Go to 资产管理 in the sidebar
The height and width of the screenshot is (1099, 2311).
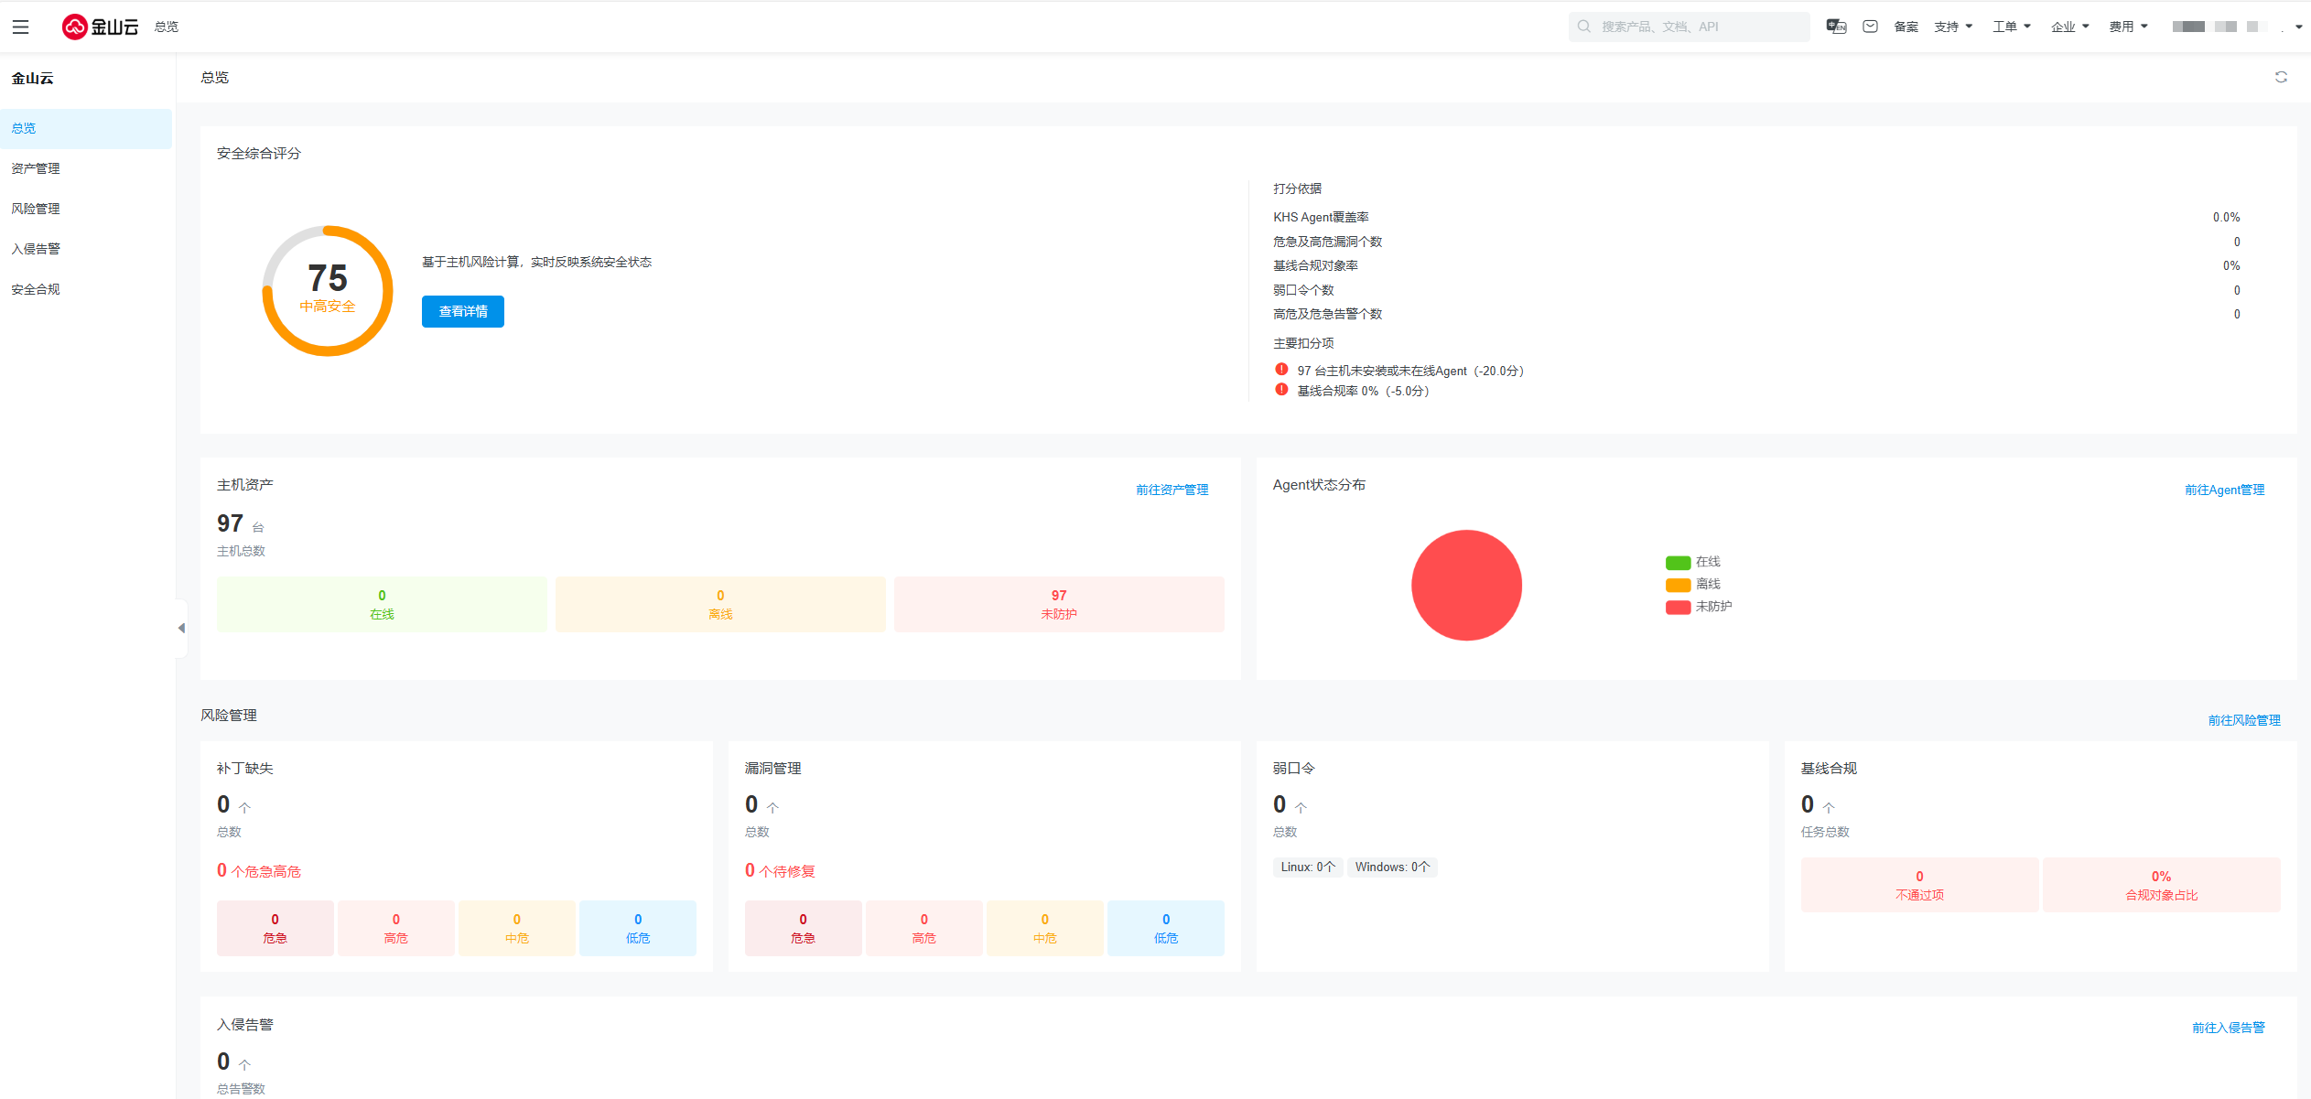click(36, 168)
